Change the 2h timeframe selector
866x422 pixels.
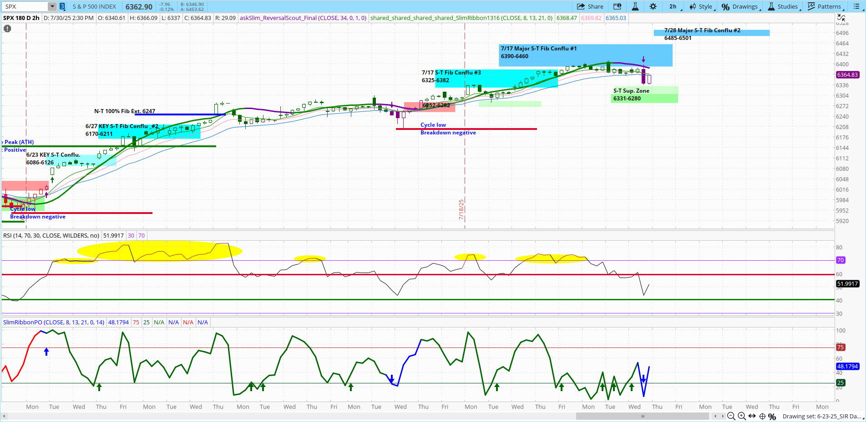[x=673, y=6]
